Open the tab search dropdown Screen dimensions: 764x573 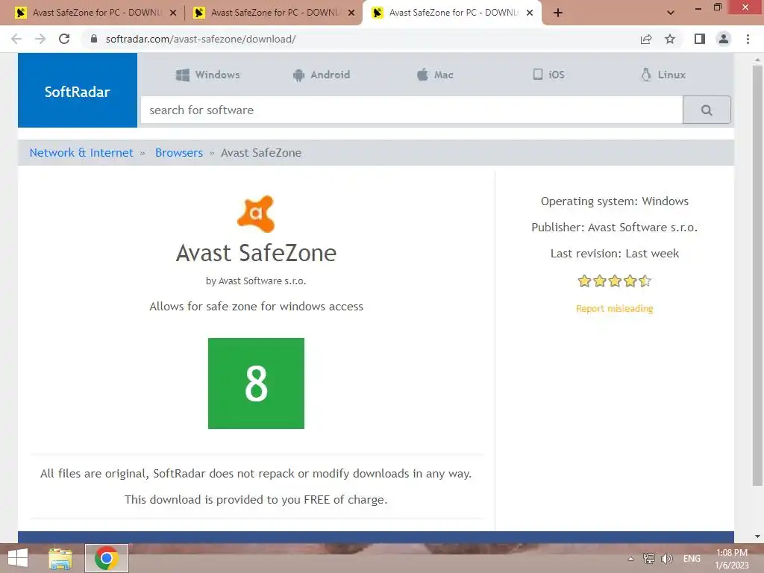(671, 13)
